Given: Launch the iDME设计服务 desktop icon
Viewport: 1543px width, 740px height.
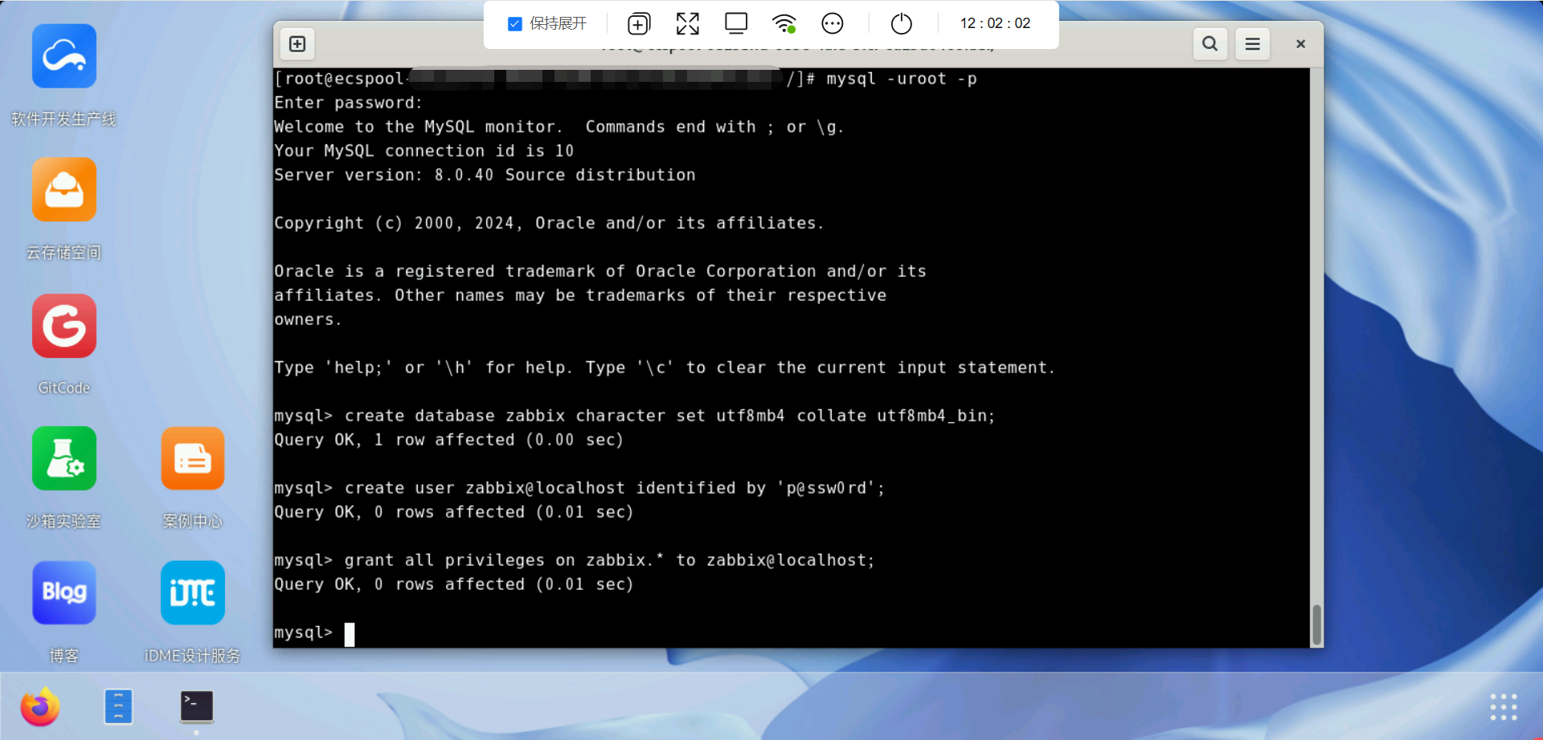Looking at the screenshot, I should click(193, 592).
